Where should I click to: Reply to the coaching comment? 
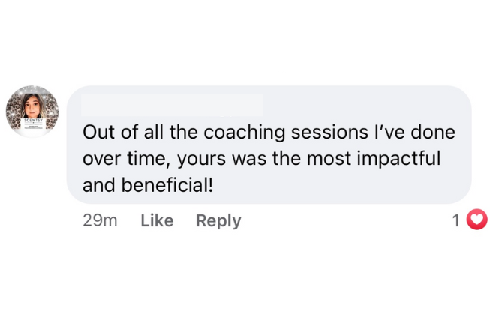coord(218,220)
